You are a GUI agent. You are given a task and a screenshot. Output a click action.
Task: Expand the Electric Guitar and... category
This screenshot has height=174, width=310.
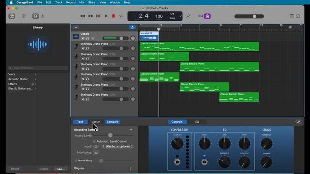[x=35, y=89]
